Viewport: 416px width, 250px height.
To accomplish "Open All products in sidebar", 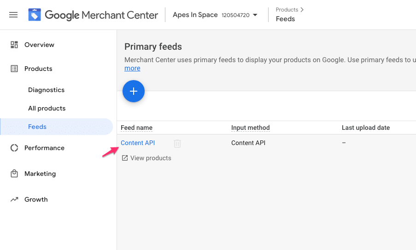I will 47,108.
